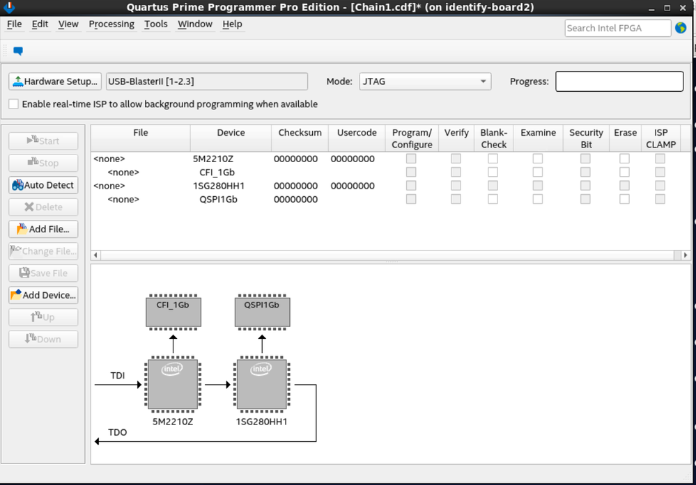Click the TDO label in chain diagram
696x485 pixels.
coord(118,432)
